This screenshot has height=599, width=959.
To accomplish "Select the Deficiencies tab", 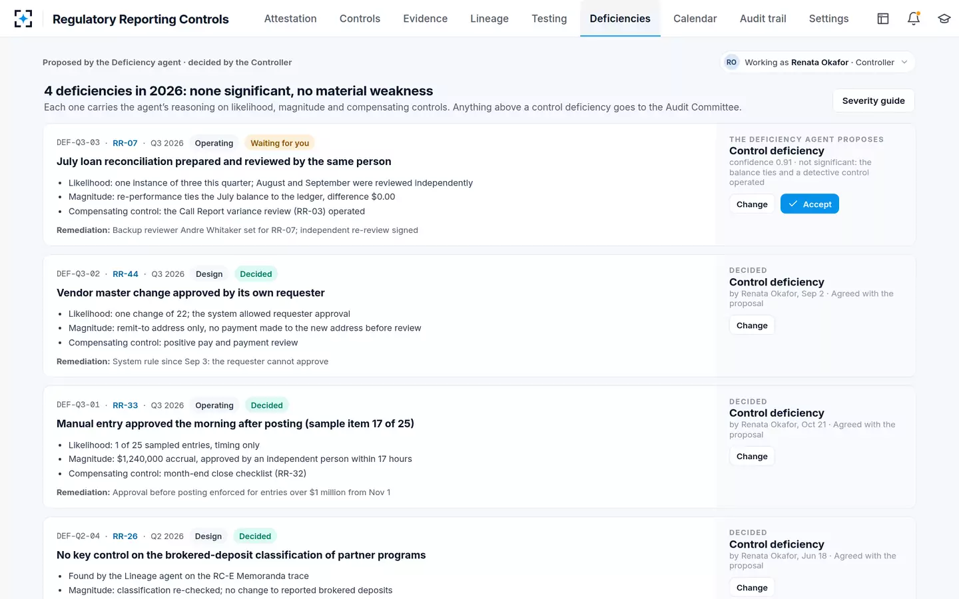I will pos(620,19).
